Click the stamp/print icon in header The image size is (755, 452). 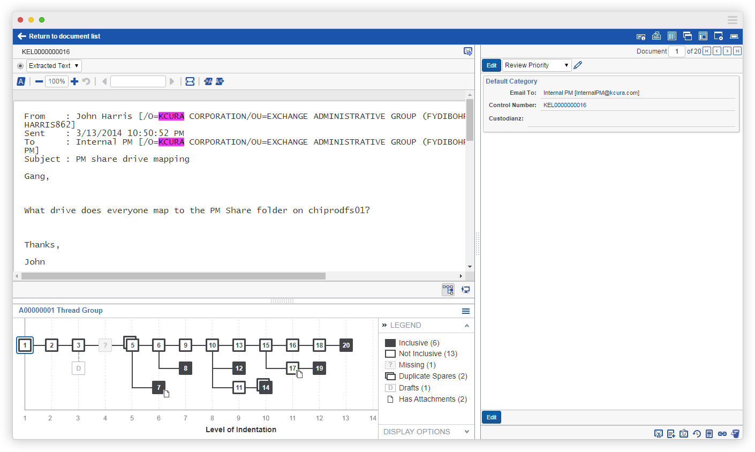coord(656,36)
